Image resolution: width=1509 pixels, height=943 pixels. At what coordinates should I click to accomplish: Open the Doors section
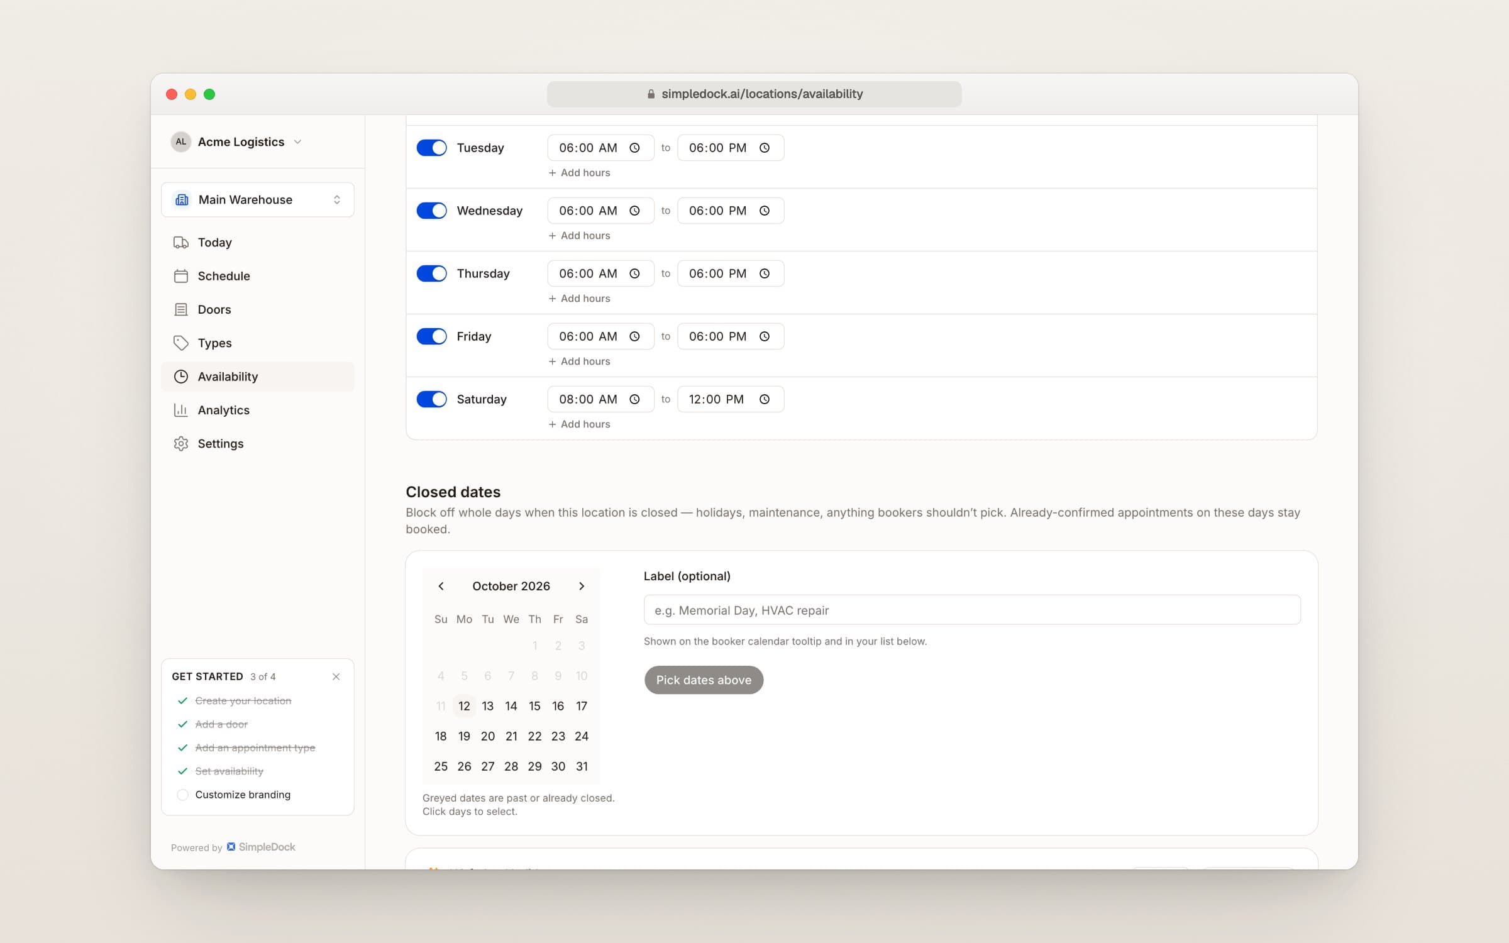(258, 309)
